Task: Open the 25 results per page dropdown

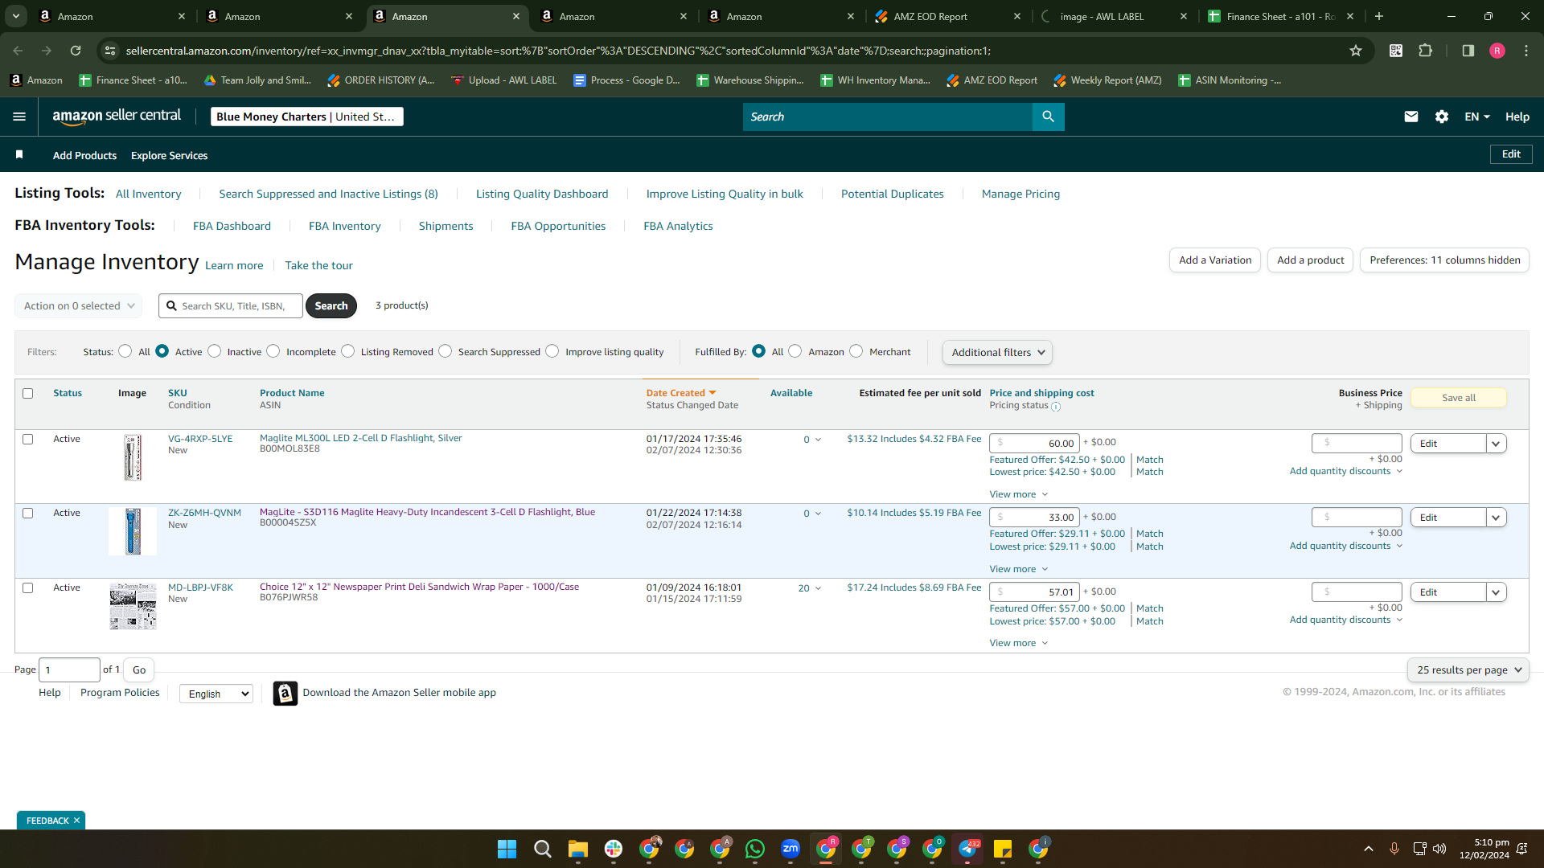Action: pyautogui.click(x=1468, y=669)
